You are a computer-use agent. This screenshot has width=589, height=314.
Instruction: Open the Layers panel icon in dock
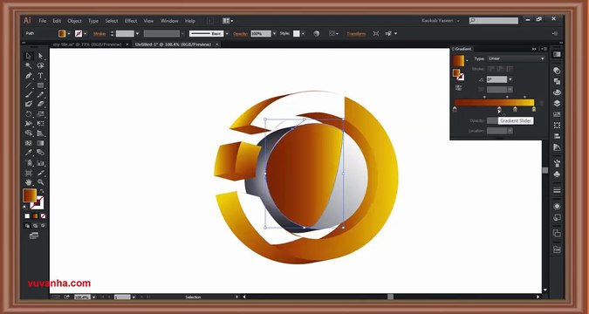click(x=557, y=103)
